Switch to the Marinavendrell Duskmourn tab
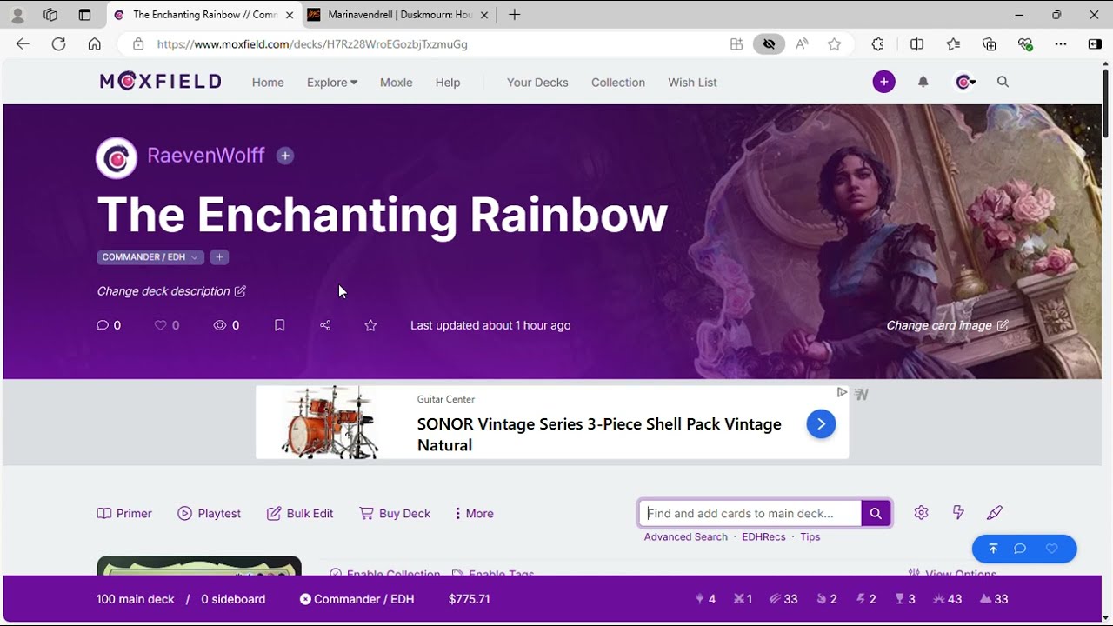Viewport: 1113px width, 626px height. (x=400, y=15)
